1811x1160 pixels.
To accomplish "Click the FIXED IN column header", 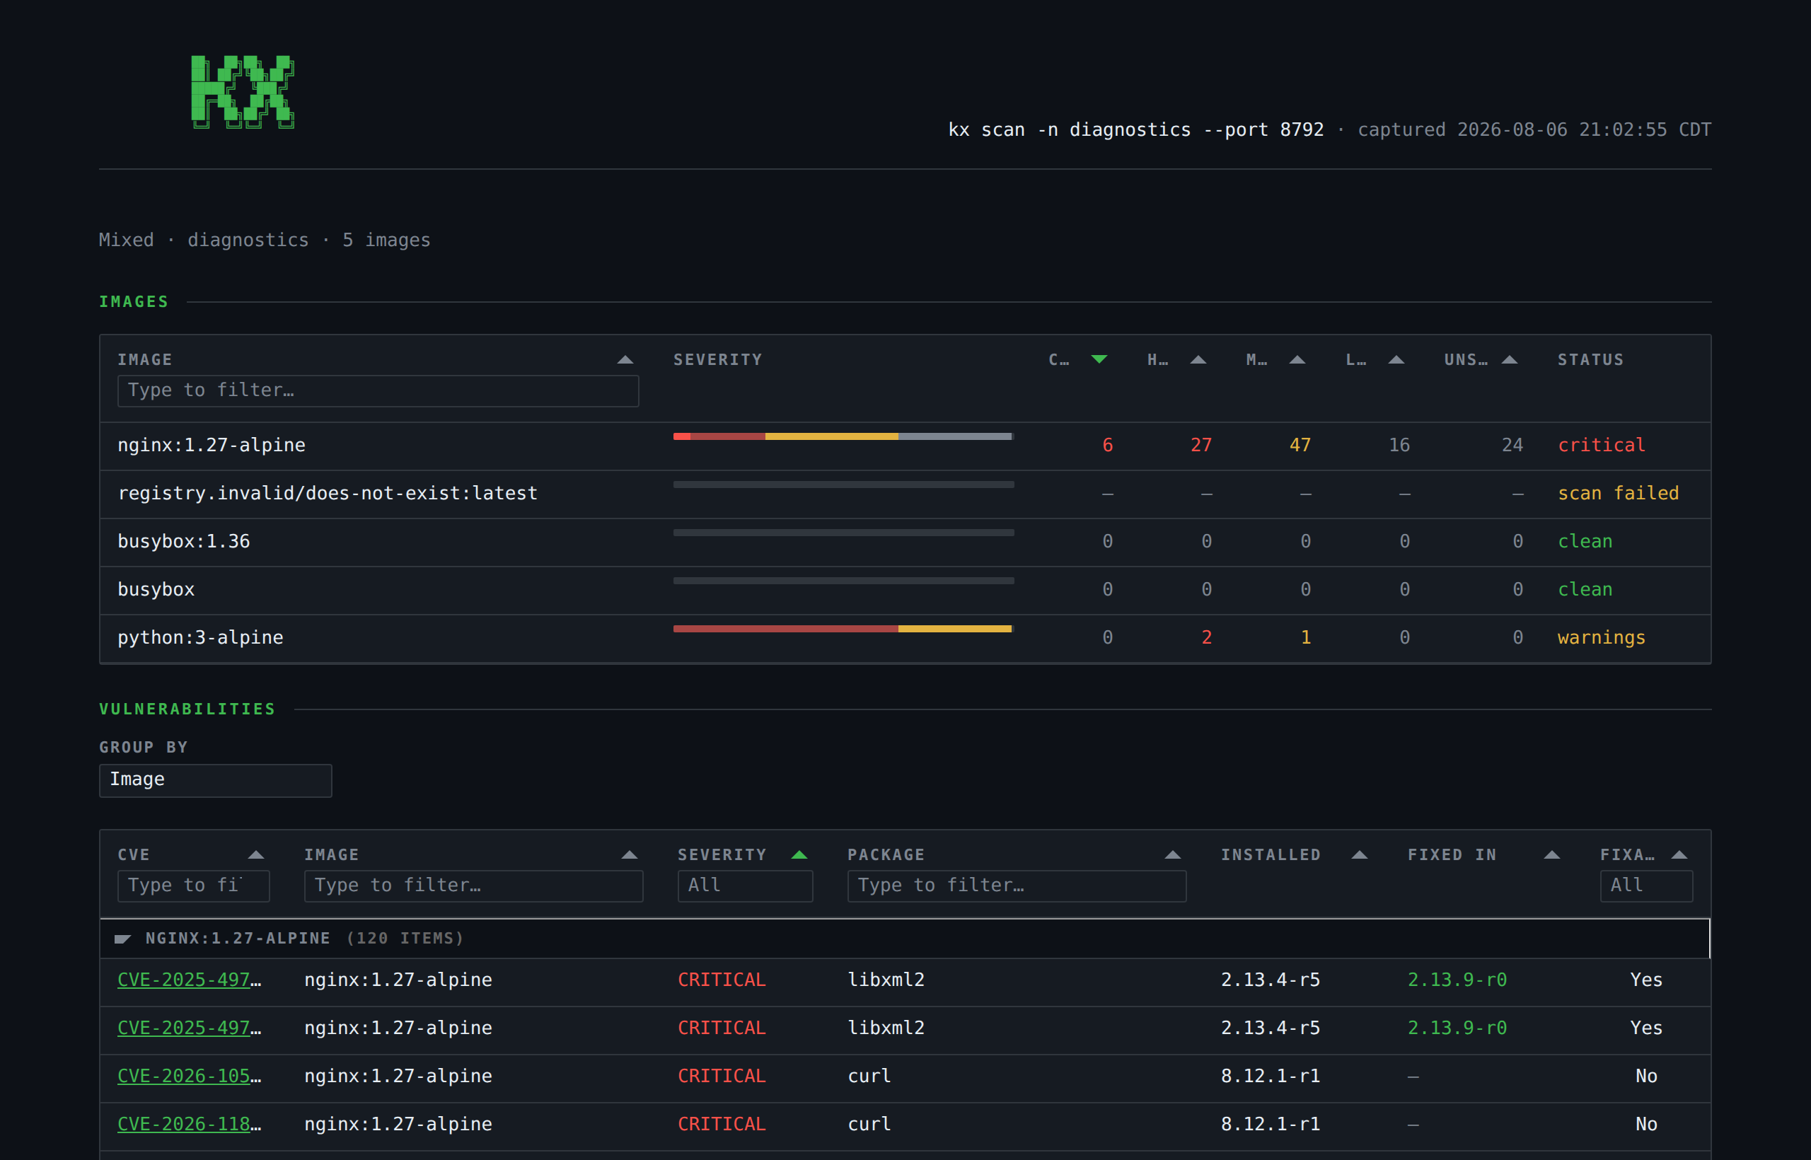I will tap(1452, 855).
